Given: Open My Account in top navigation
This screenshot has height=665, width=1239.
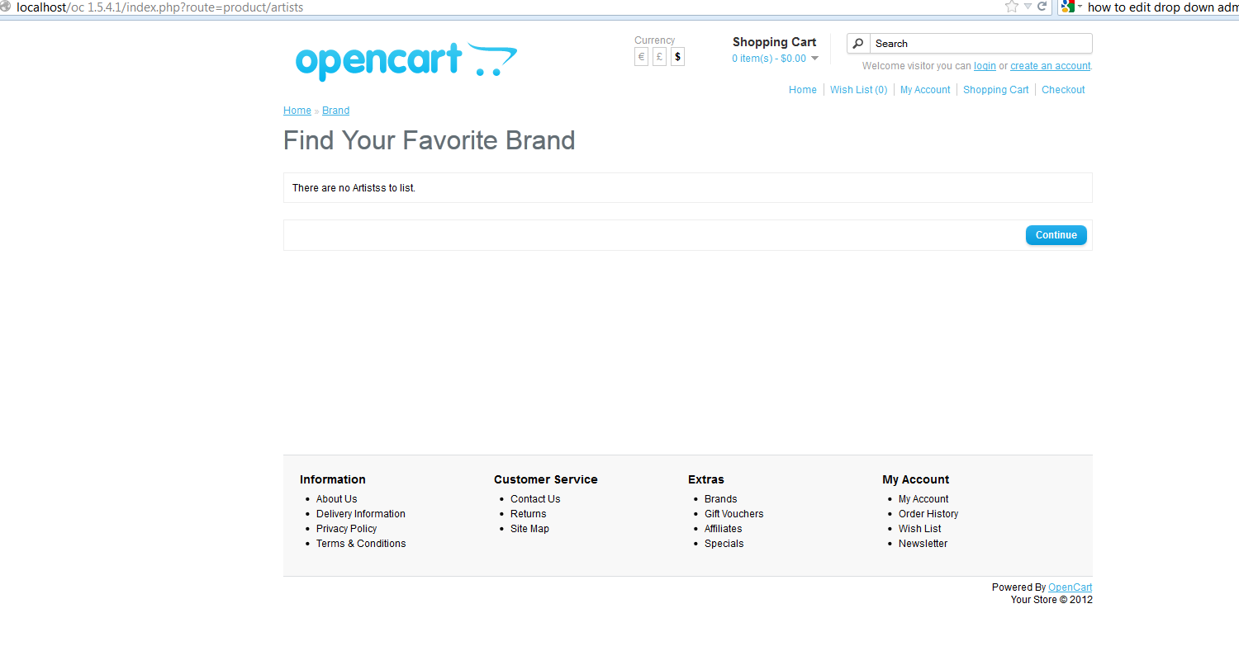Looking at the screenshot, I should [925, 90].
